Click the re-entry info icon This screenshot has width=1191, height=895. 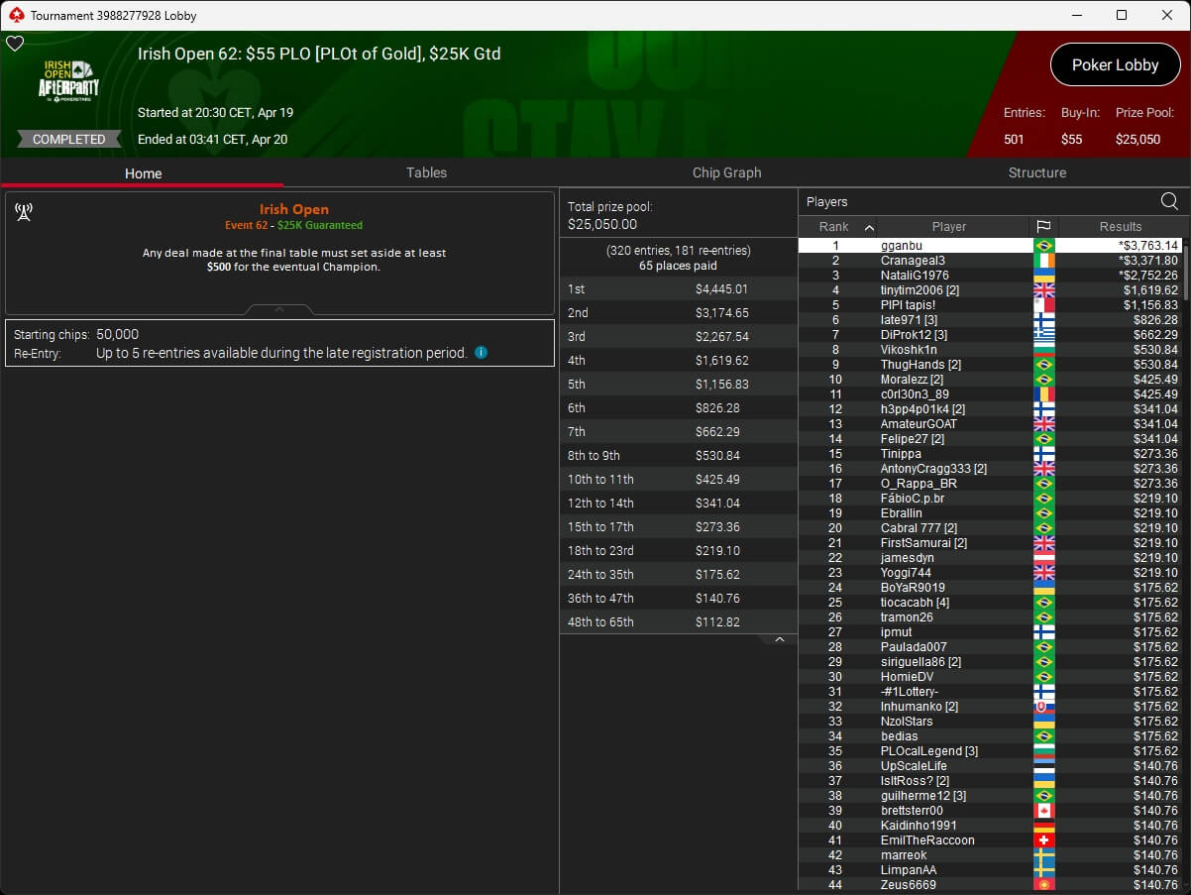(x=481, y=352)
